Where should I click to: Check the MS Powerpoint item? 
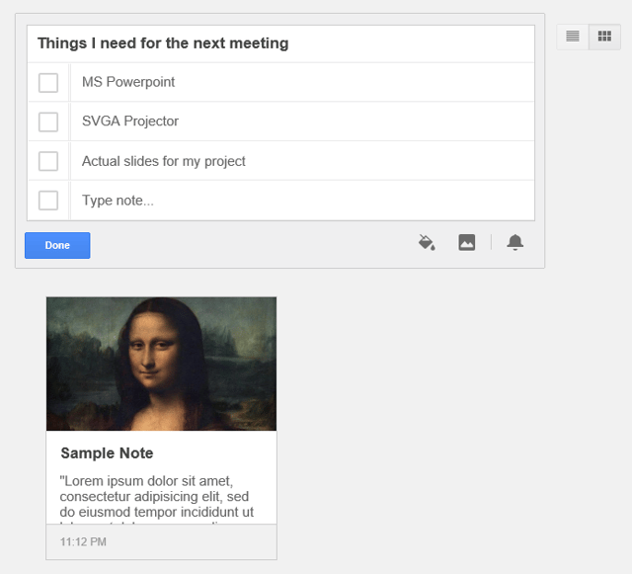48,83
